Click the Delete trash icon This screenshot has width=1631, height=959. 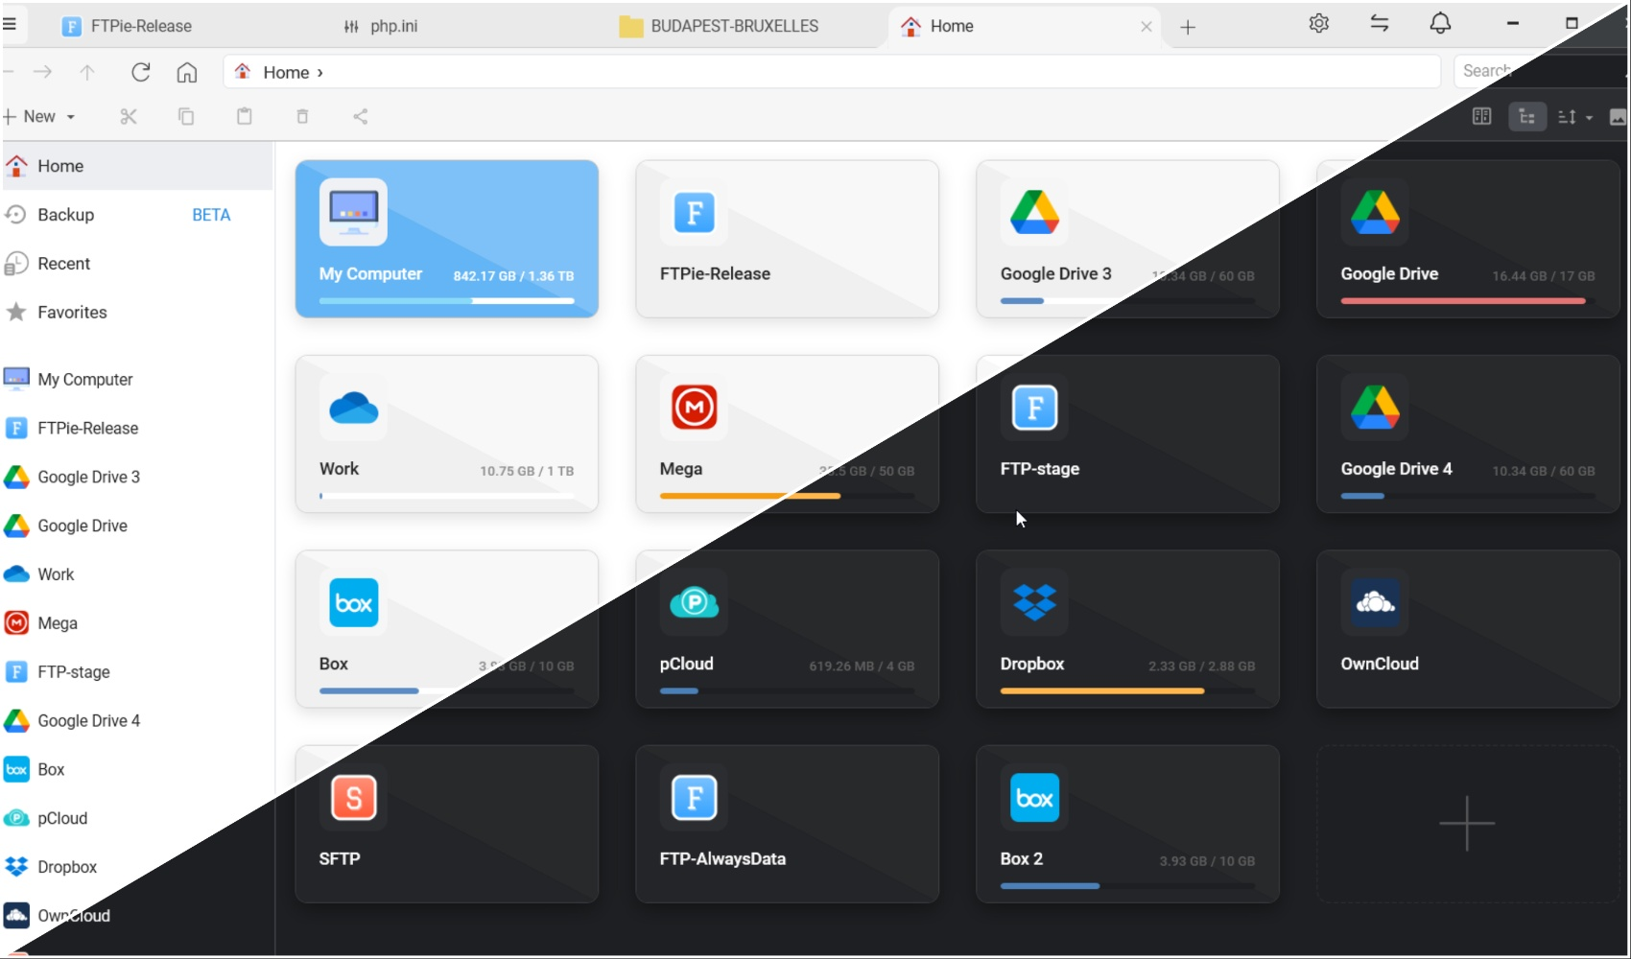point(302,117)
